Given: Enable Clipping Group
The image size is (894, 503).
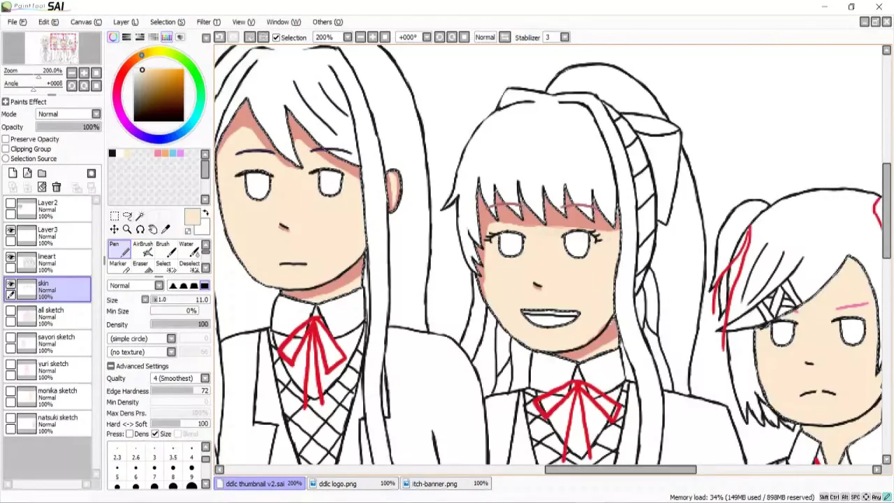Looking at the screenshot, I should click(x=6, y=149).
